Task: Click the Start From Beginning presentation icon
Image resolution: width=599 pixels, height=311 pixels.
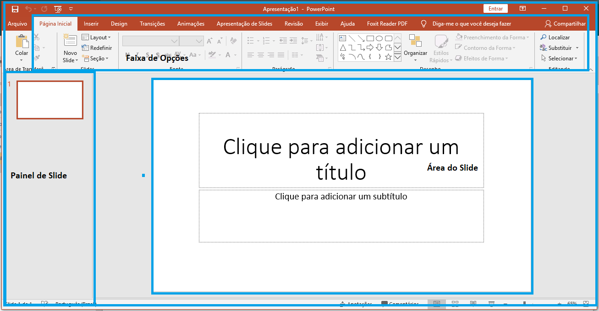Action: tap(58, 9)
